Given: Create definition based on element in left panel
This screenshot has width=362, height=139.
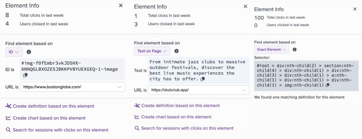Looking at the screenshot, I should point(50,106).
